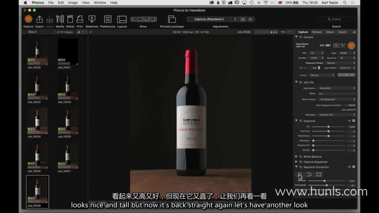Click the Delete trash icon
Screen dimensions: 379x213
(x=70, y=19)
